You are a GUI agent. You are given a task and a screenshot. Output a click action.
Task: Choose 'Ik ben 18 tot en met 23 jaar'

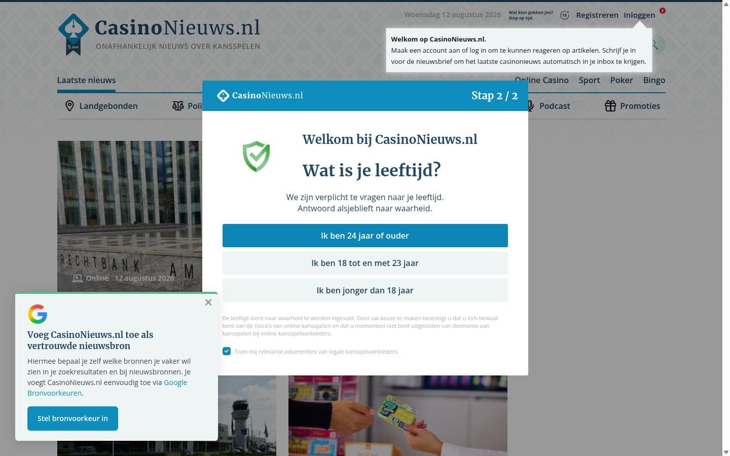(x=365, y=263)
